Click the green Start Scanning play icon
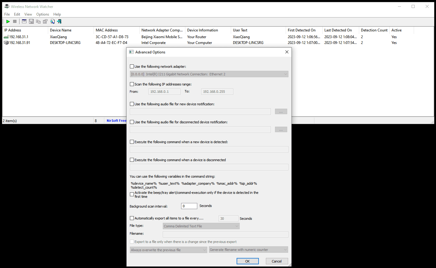This screenshot has width=436, height=268. [8, 21]
